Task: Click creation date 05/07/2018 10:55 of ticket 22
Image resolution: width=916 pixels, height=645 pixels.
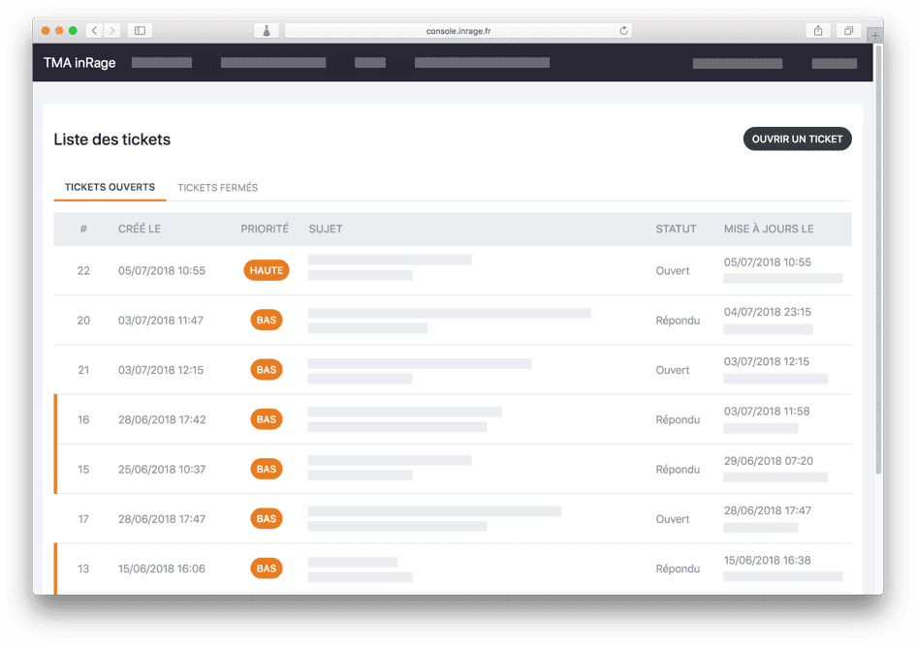Action: (x=162, y=270)
